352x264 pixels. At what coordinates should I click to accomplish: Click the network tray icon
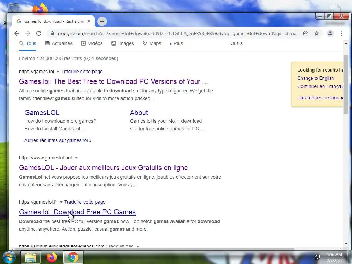tap(317, 257)
